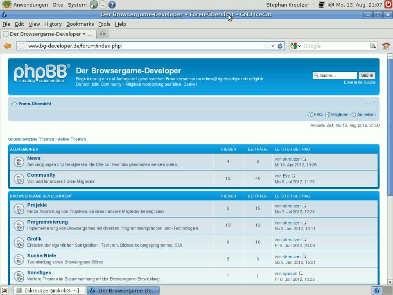
Task: Reload the page with the refresh icon
Action: coord(280,46)
